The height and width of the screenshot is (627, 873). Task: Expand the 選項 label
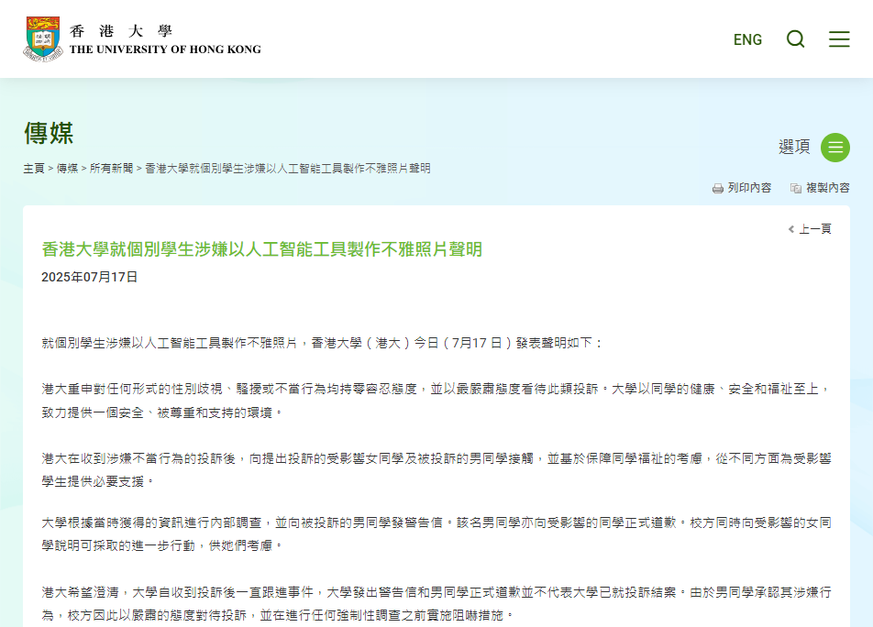pos(794,147)
